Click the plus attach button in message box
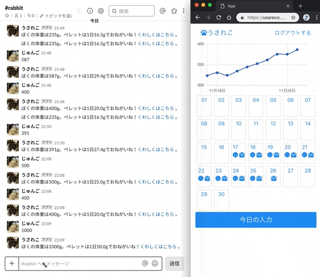This screenshot has height=277, width=320. 12,264
